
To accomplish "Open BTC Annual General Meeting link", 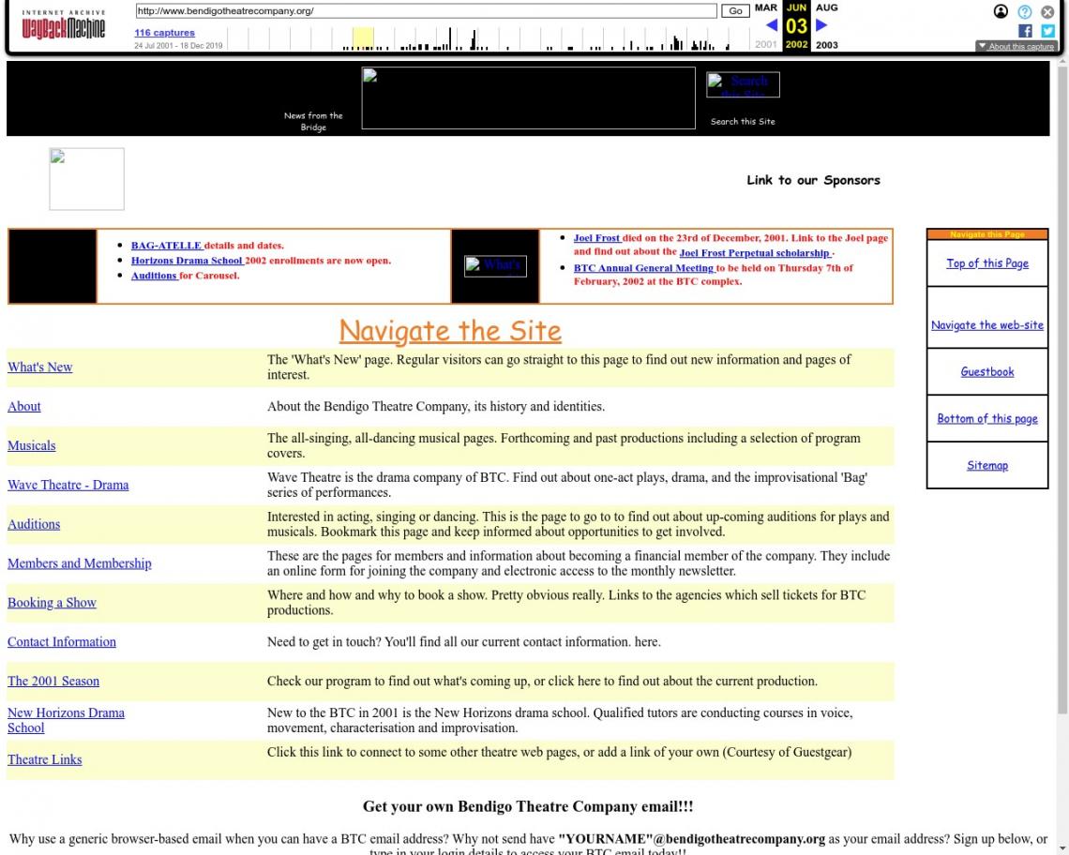I will point(643,268).
